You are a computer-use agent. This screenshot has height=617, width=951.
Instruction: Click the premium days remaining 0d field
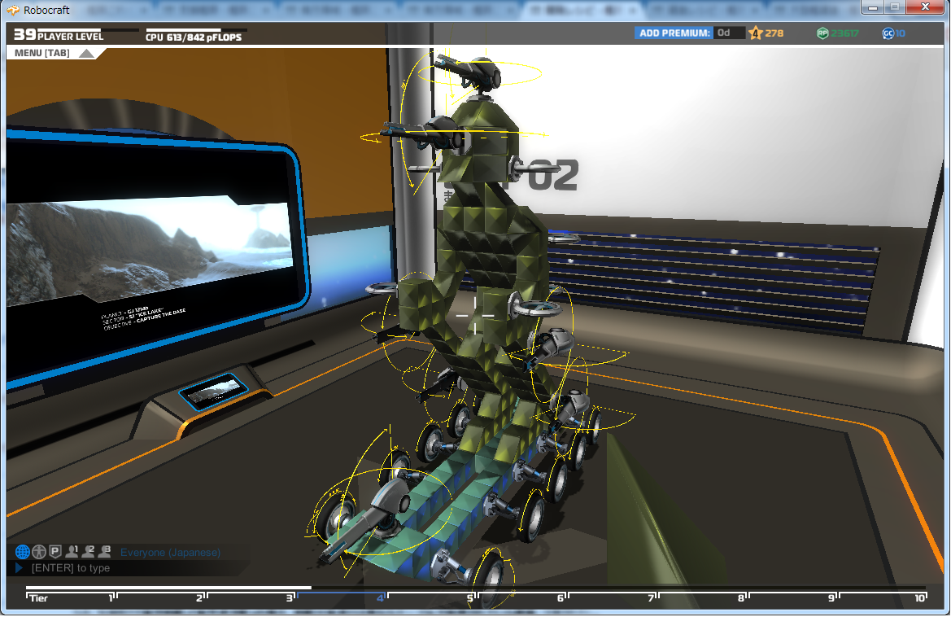(x=729, y=33)
